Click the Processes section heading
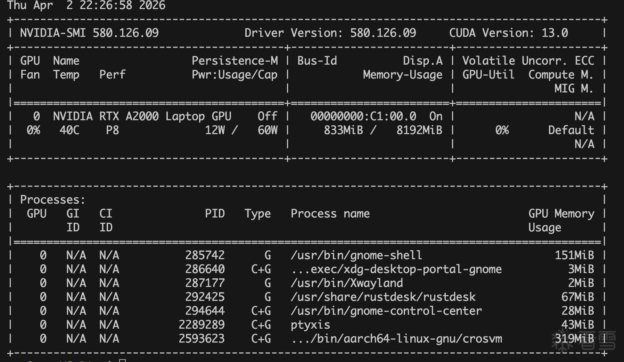The height and width of the screenshot is (362, 624). 52,200
